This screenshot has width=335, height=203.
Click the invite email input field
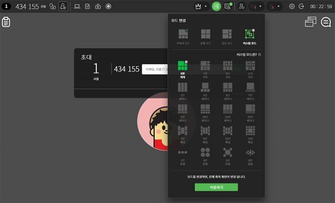[155, 70]
